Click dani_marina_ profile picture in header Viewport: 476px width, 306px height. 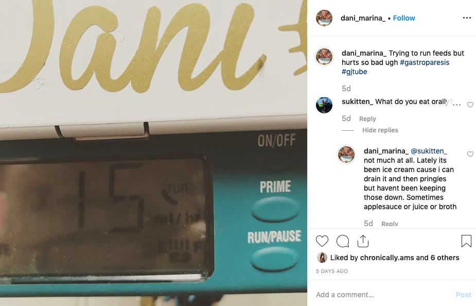point(324,18)
